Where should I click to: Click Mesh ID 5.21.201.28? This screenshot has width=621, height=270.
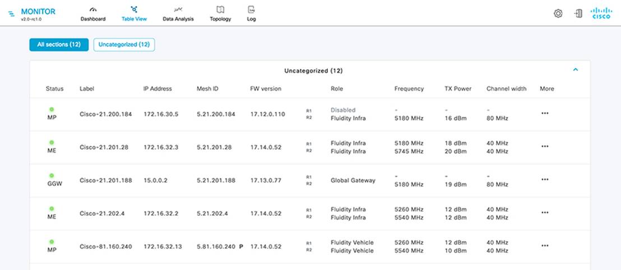[214, 147]
